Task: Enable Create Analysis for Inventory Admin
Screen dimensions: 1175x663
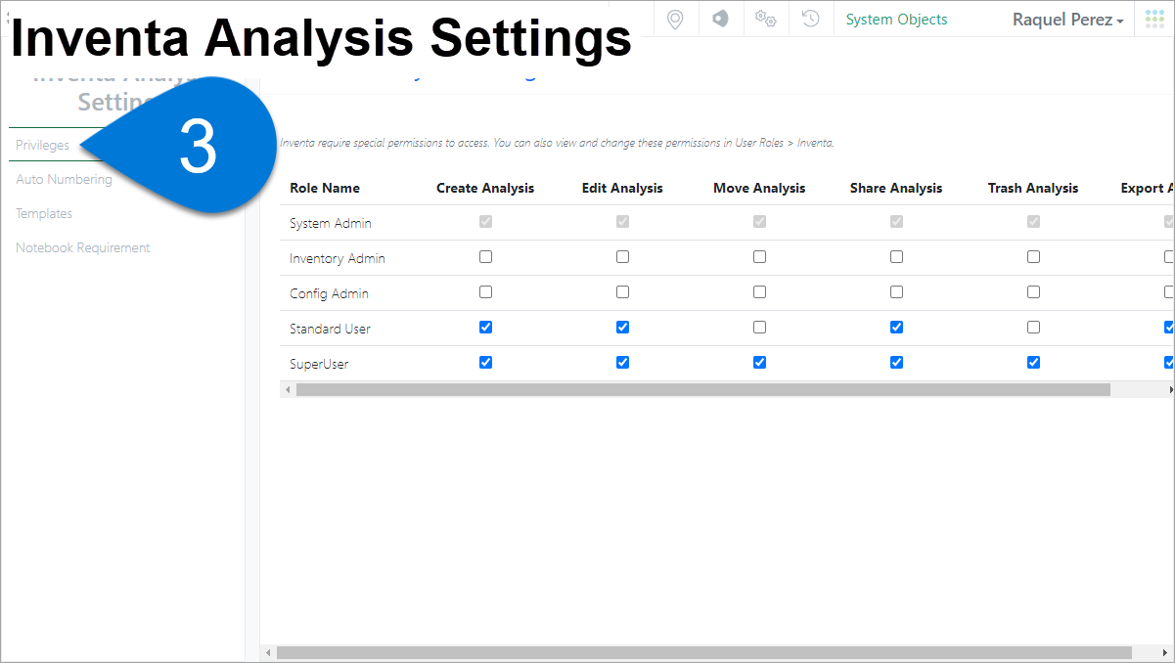Action: [485, 257]
